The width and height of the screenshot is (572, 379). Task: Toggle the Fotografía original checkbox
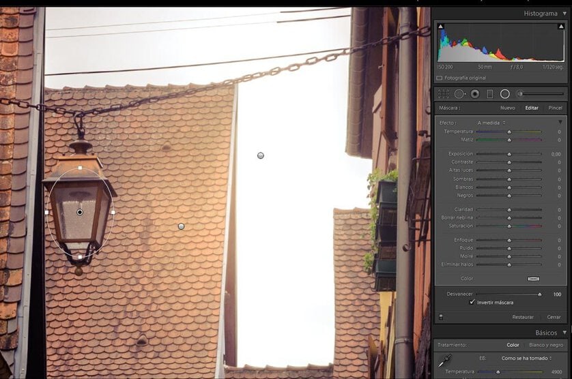tap(440, 78)
